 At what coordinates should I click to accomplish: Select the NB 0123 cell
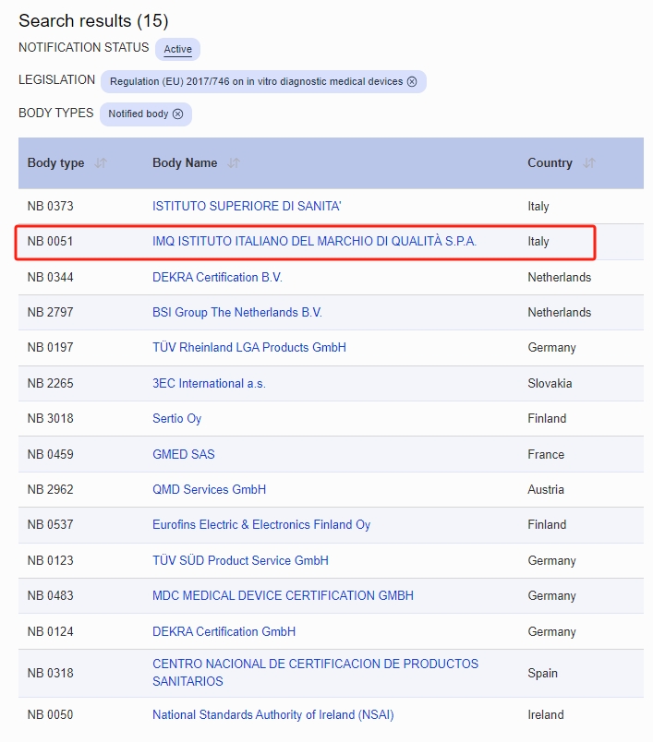click(50, 560)
